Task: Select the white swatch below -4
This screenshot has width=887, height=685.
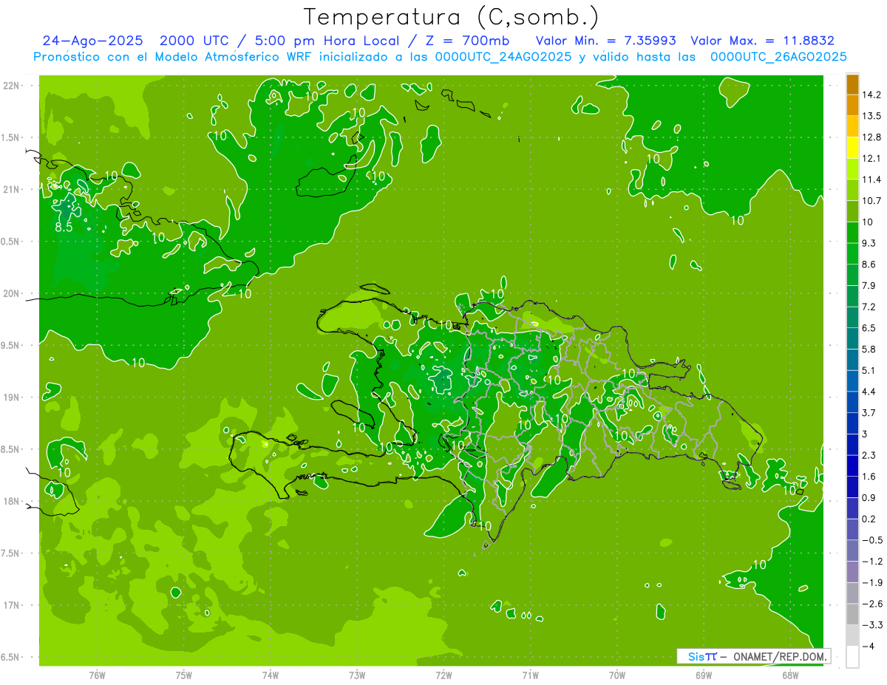Action: [x=852, y=657]
